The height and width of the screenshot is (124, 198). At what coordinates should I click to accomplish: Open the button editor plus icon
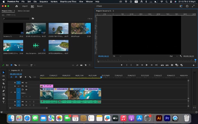(x=193, y=65)
